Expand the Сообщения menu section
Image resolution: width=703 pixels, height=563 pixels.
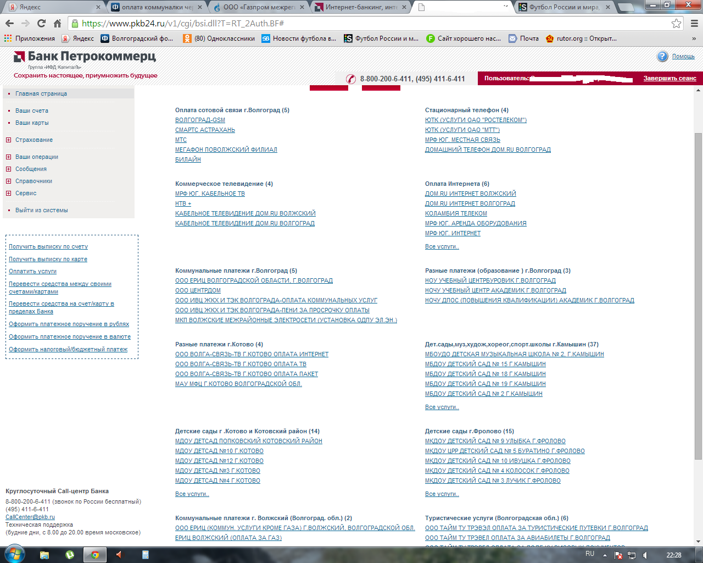(x=8, y=169)
